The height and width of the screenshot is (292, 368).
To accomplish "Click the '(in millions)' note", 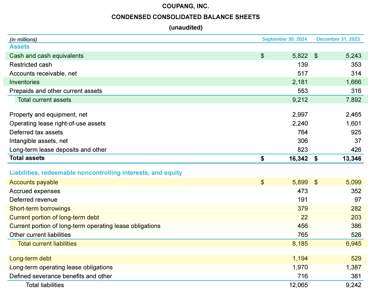I will point(23,39).
